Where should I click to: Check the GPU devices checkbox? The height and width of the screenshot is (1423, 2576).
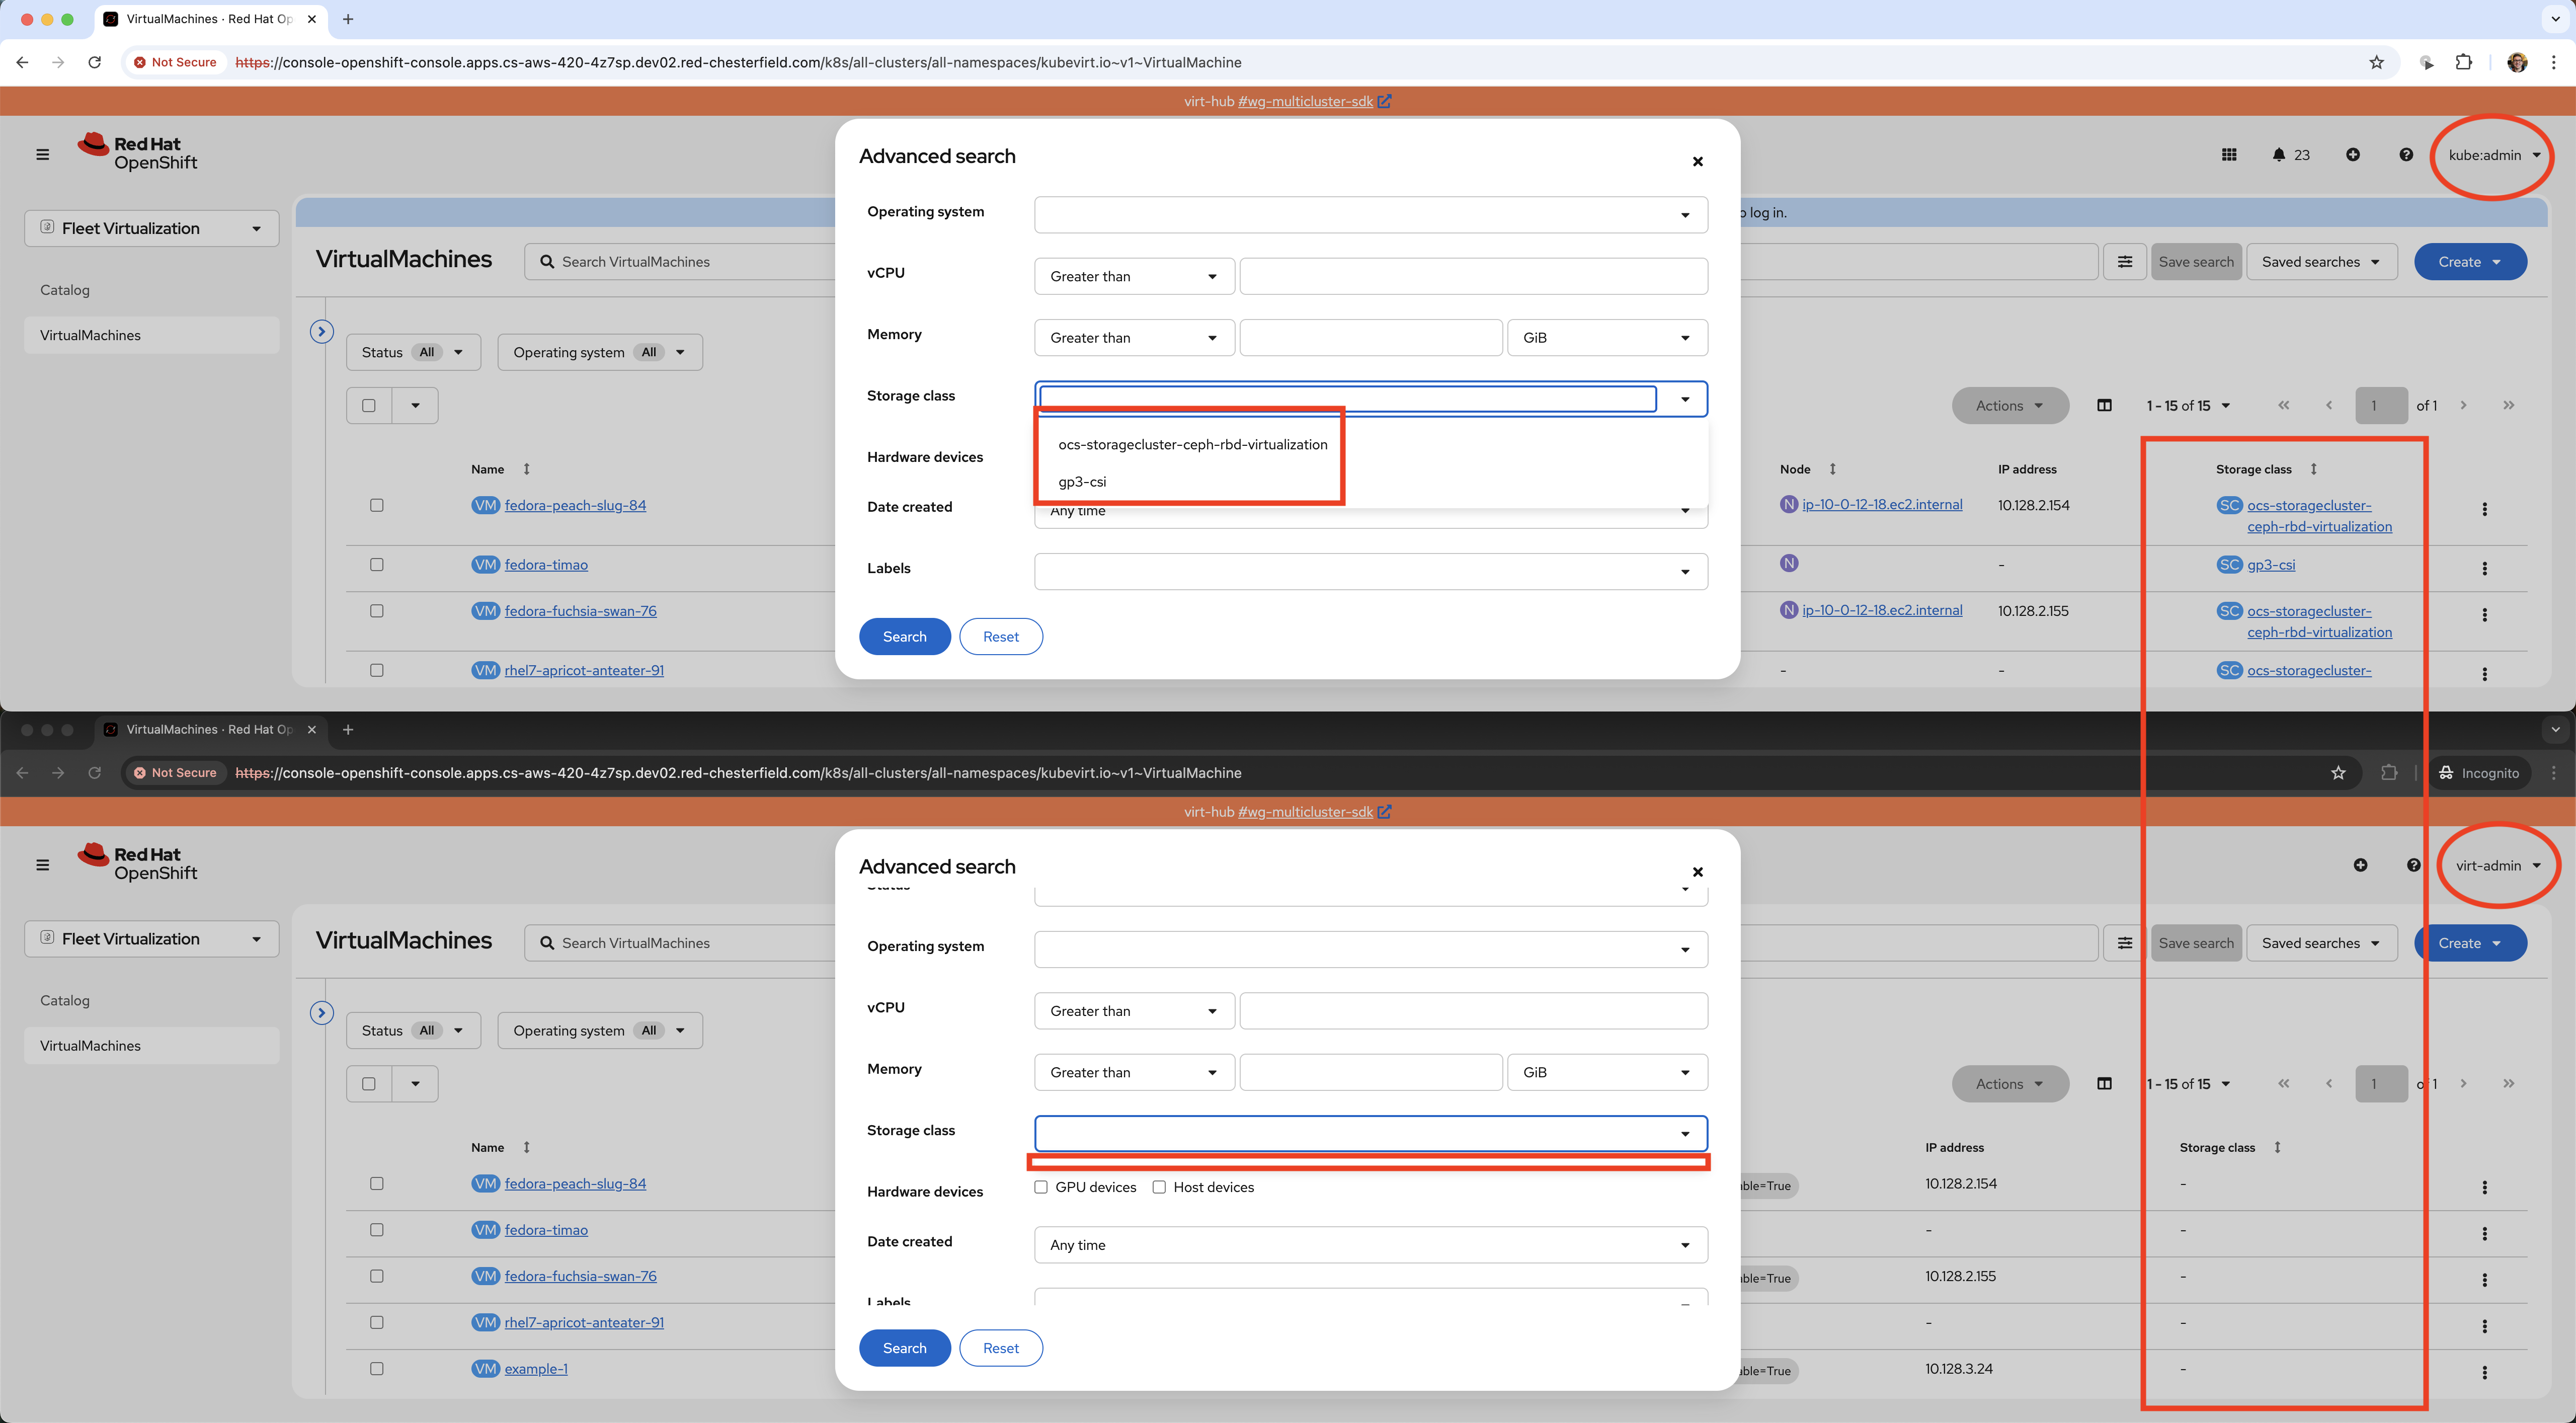(x=1041, y=1187)
